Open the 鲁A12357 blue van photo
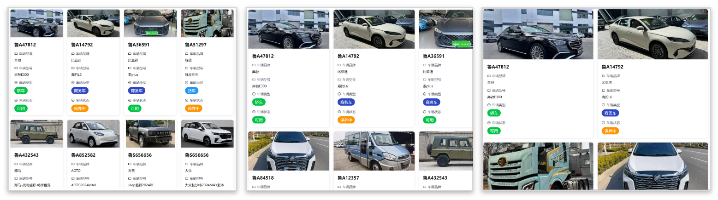The height and width of the screenshot is (200, 718). point(374,151)
